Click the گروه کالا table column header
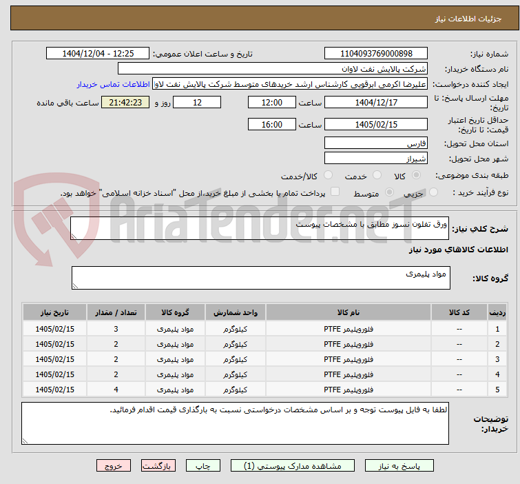The width and height of the screenshot is (520, 484). pyautogui.click(x=175, y=312)
